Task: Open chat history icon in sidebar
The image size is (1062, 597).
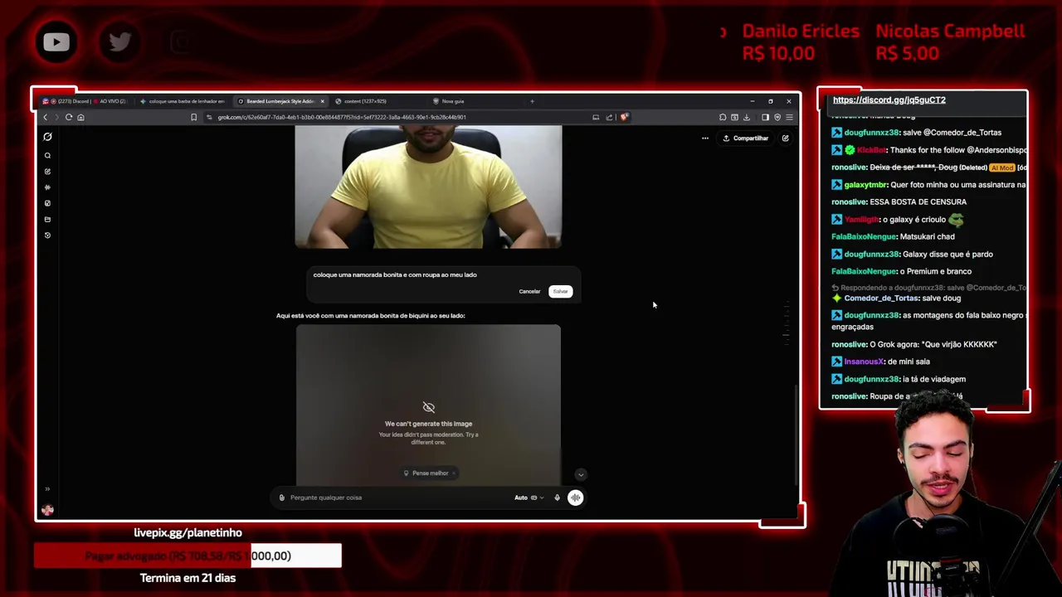Action: (x=47, y=235)
